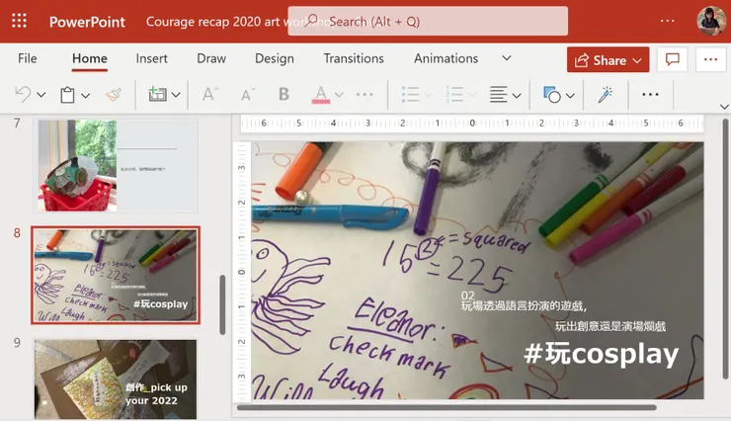
Task: Click the Share button
Action: (608, 59)
